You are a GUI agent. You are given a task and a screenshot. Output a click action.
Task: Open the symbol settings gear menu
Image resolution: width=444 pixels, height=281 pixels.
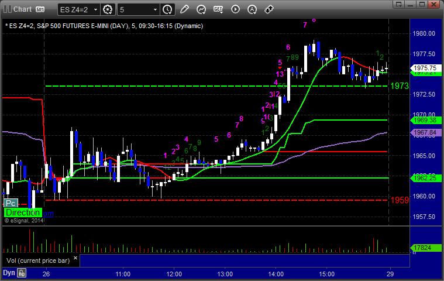pyautogui.click(x=108, y=9)
